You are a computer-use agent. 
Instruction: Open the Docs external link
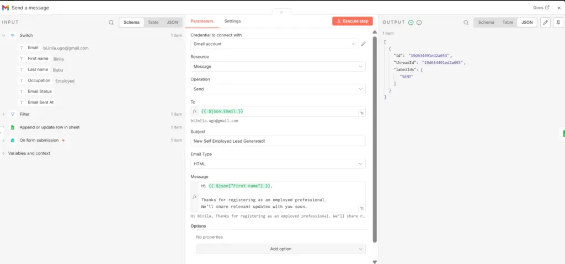tap(541, 8)
